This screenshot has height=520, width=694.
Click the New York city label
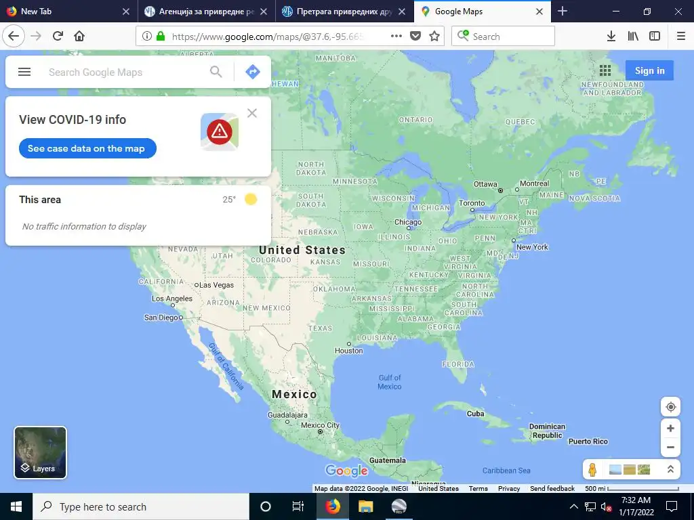[532, 247]
